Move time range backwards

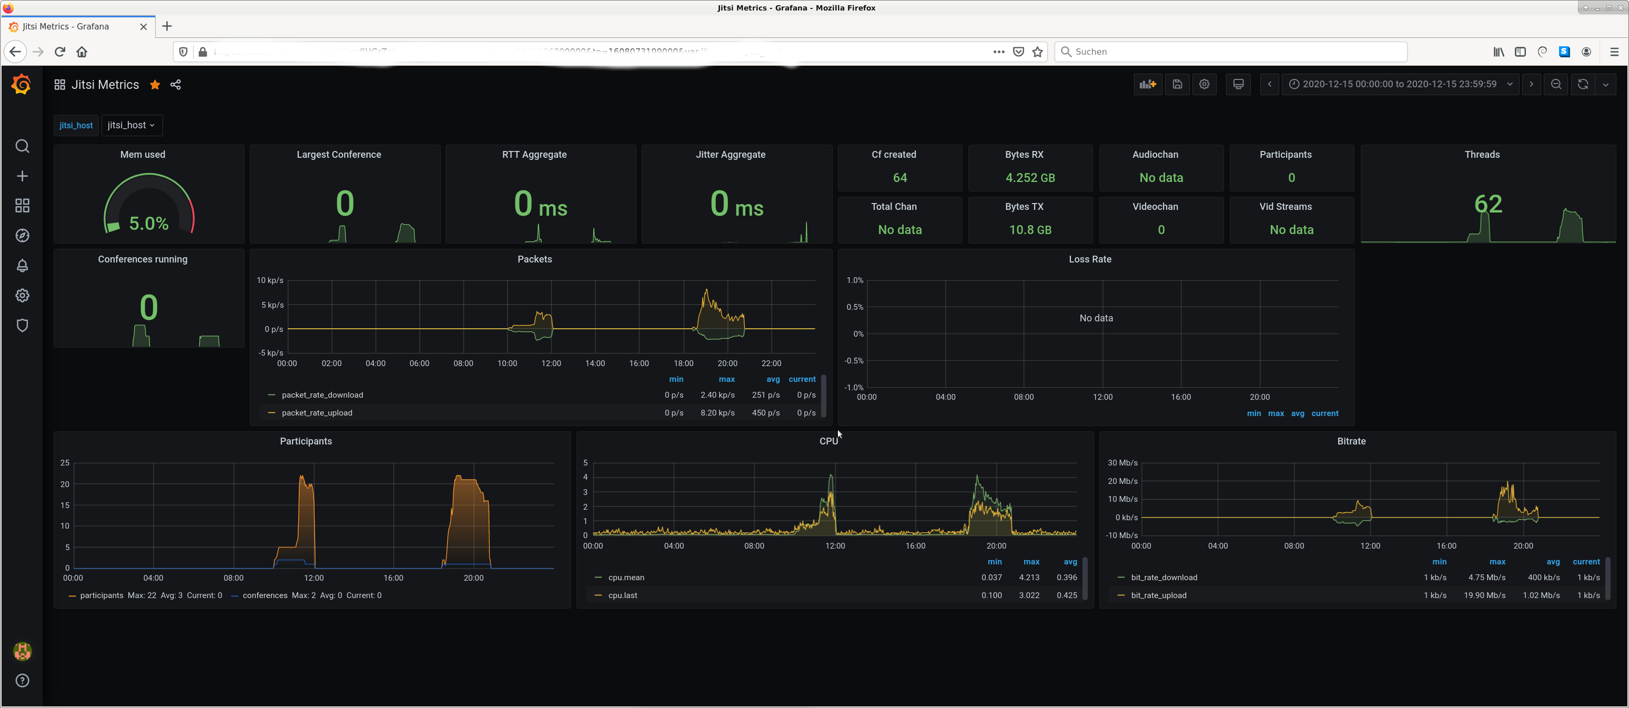click(x=1269, y=84)
